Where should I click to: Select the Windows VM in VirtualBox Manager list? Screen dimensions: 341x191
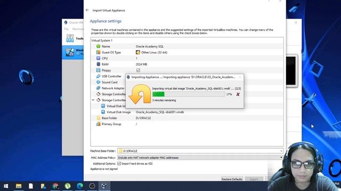[73, 52]
